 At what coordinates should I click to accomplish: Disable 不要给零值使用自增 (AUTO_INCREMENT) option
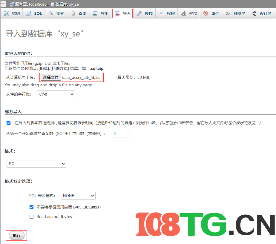coord(31,207)
